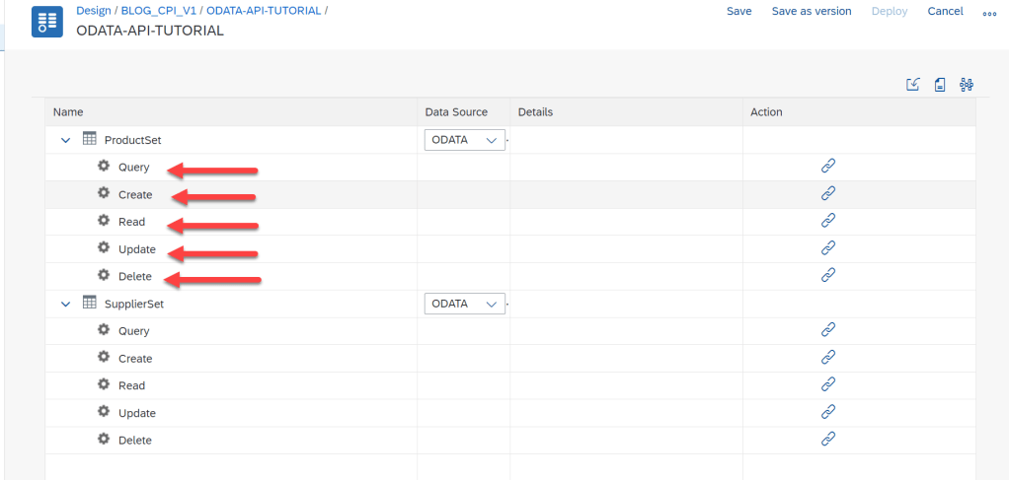This screenshot has height=480, width=1009.
Task: Click the link icon for ProductSet Query
Action: click(828, 167)
